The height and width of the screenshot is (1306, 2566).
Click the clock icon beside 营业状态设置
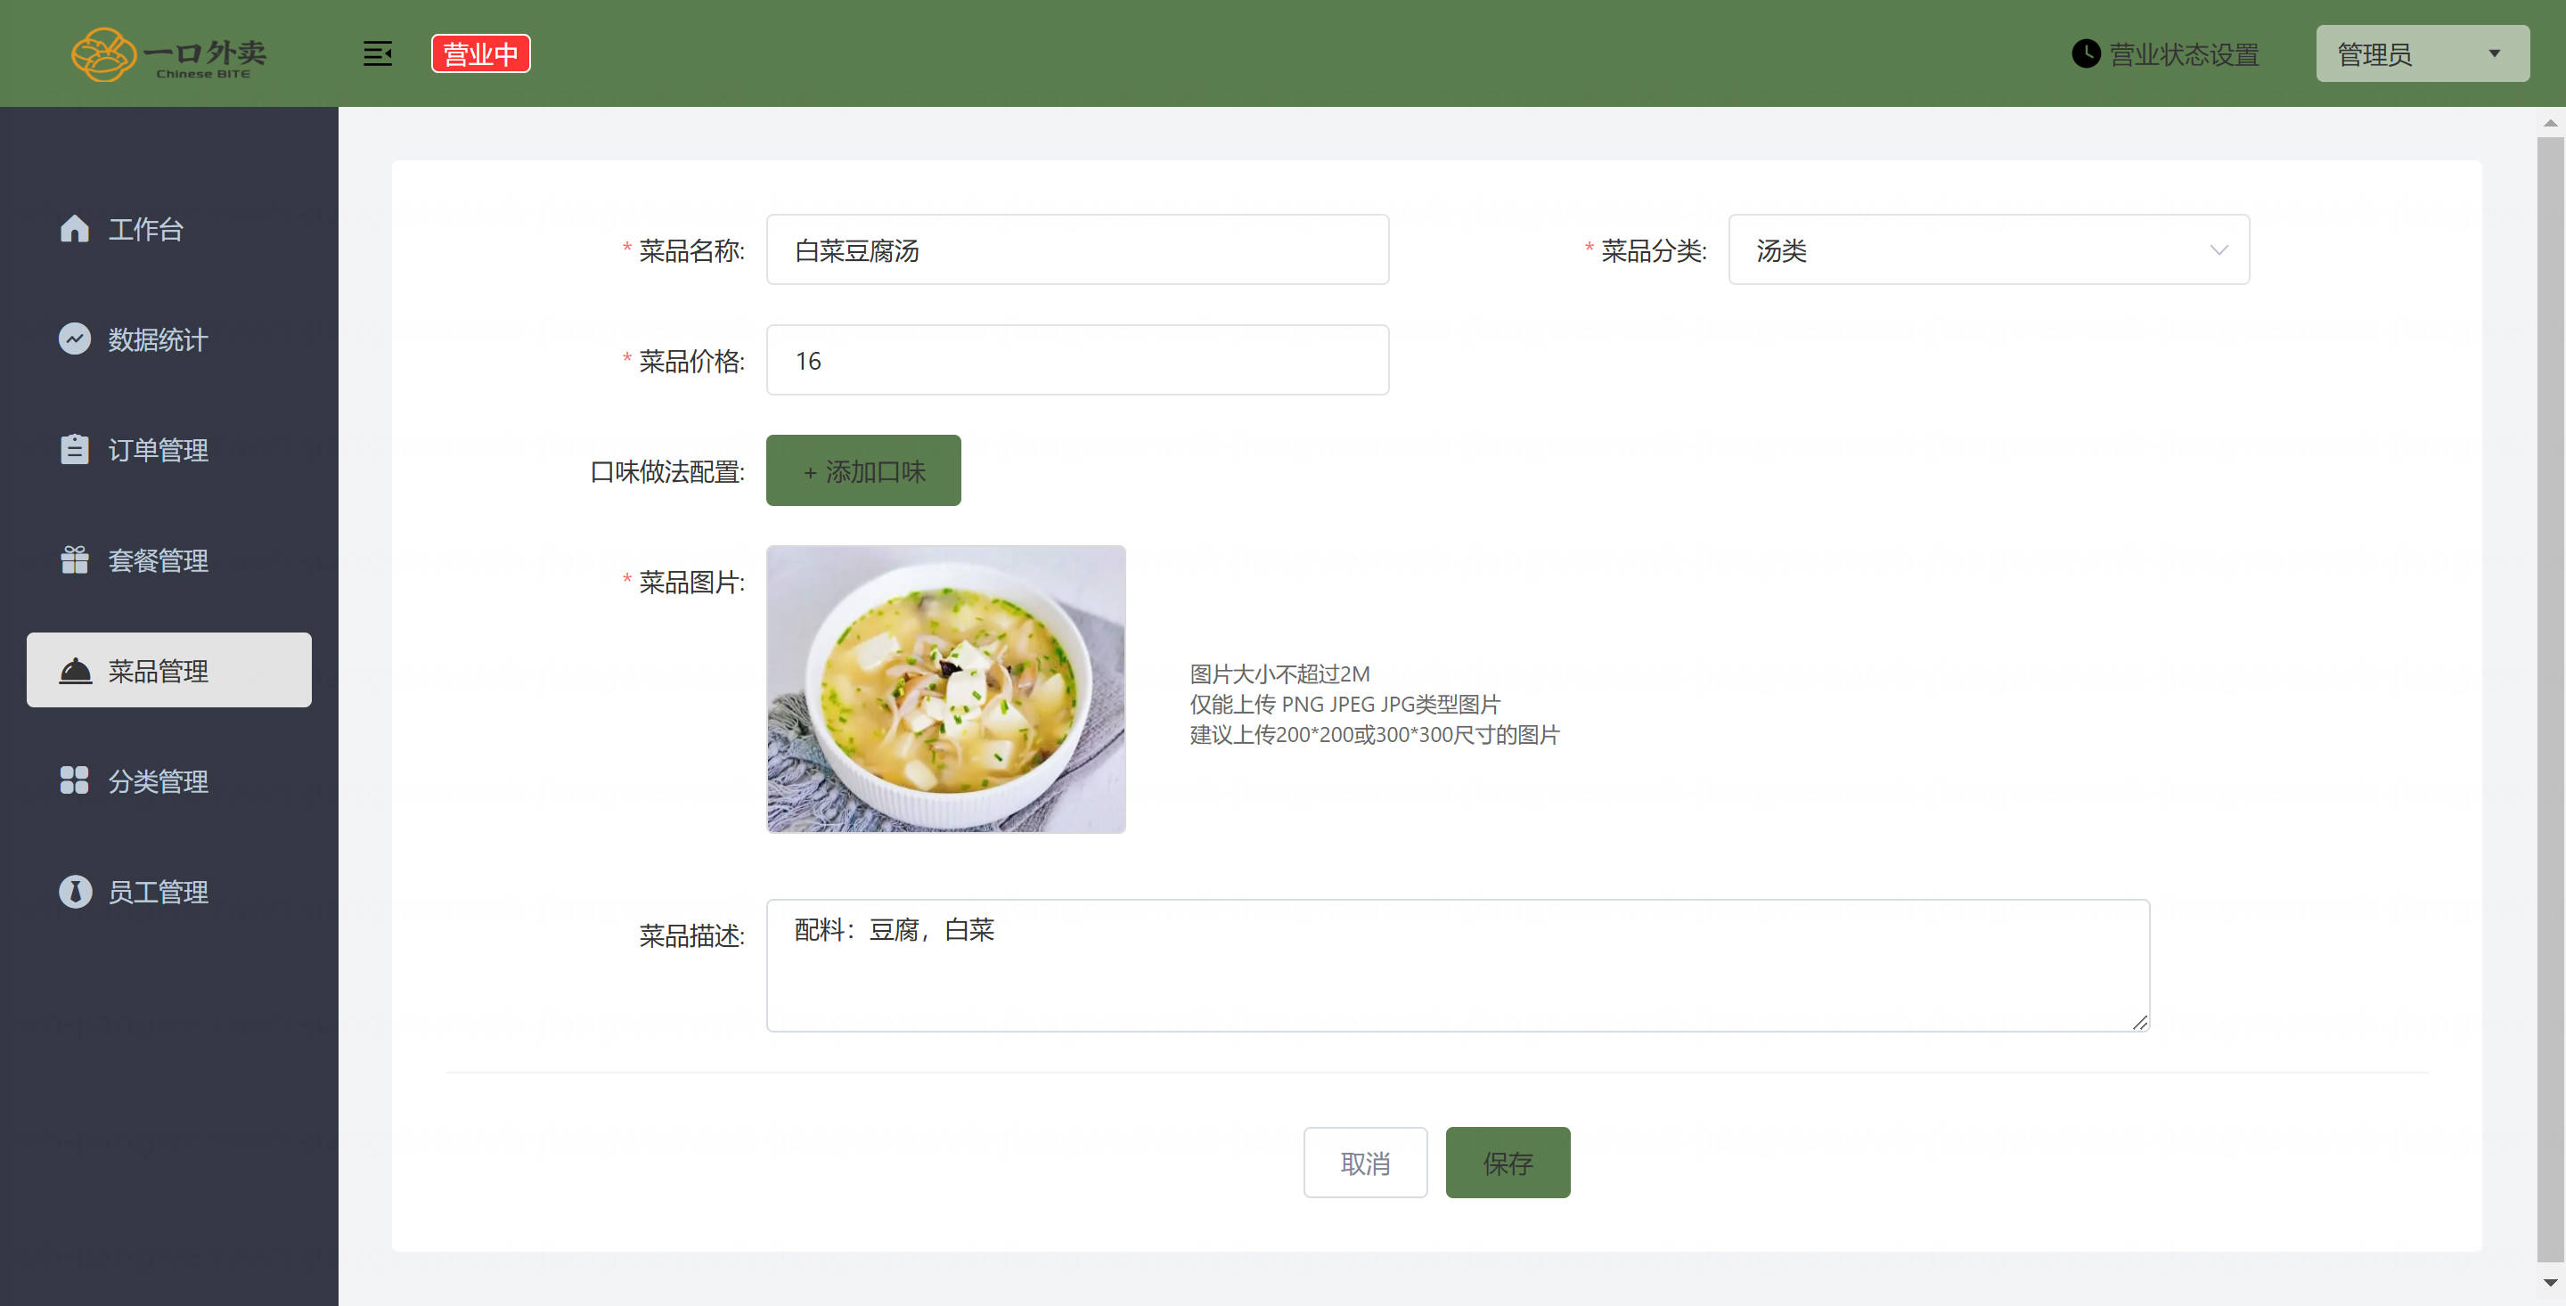pyautogui.click(x=2086, y=53)
